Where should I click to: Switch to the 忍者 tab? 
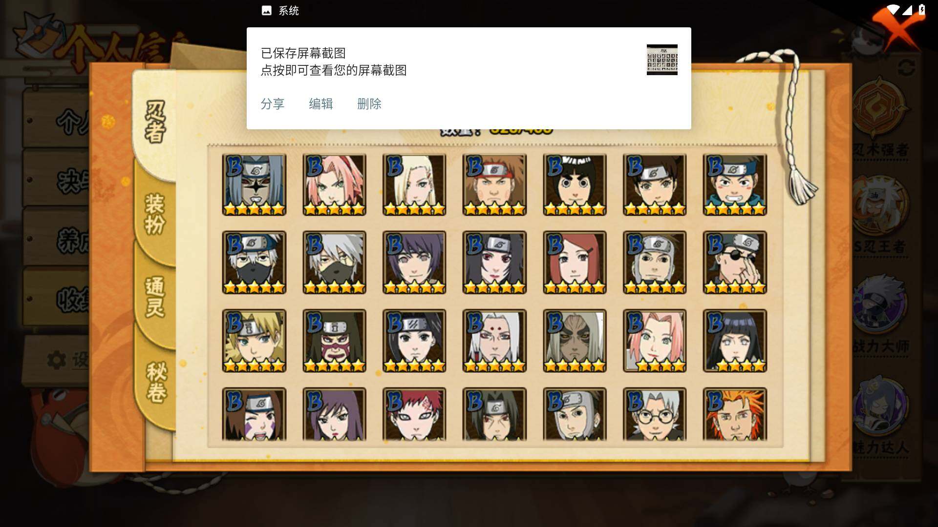point(155,122)
